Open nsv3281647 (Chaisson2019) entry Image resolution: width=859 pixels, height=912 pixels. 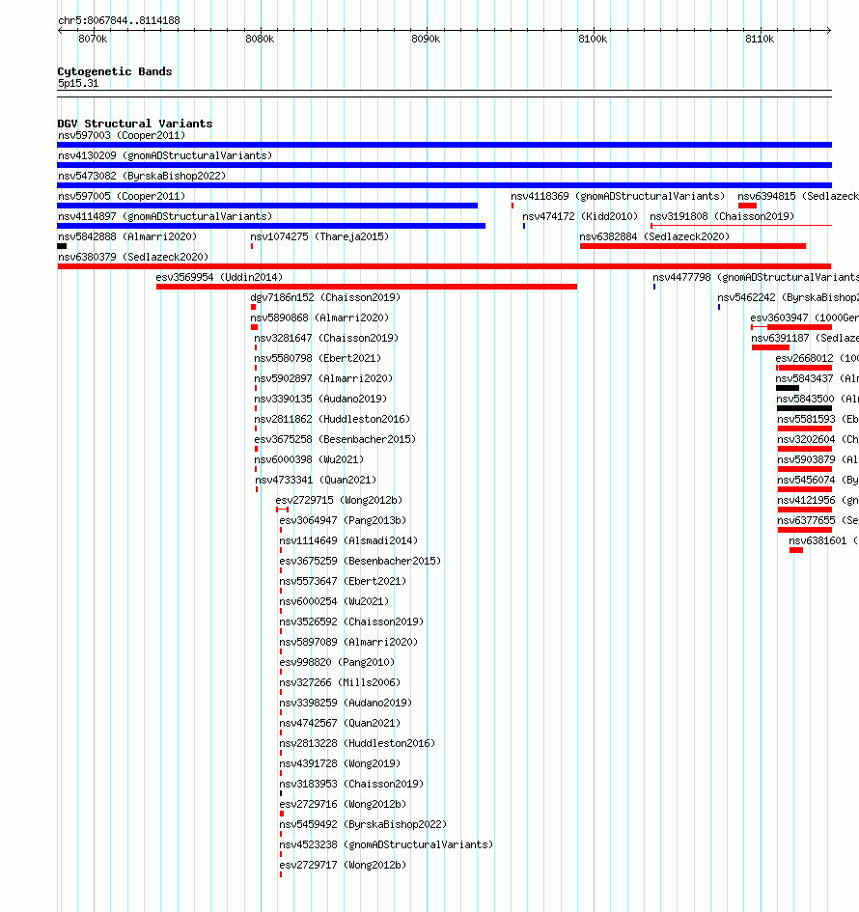pyautogui.click(x=326, y=339)
